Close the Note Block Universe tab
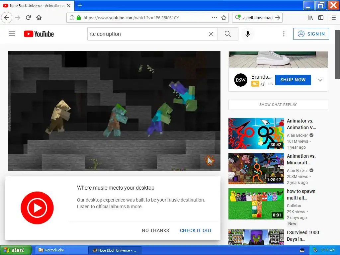This screenshot has width=340, height=255. [69, 6]
